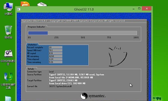This screenshot has height=101, width=168.
Task: Click the Time remaining value 5:36
Action: pyautogui.click(x=56, y=62)
